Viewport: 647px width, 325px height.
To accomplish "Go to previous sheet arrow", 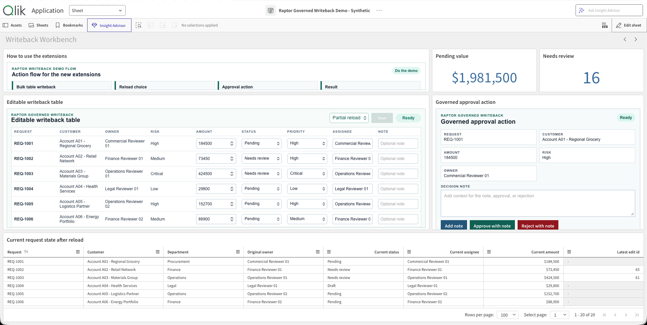I will [625, 39].
